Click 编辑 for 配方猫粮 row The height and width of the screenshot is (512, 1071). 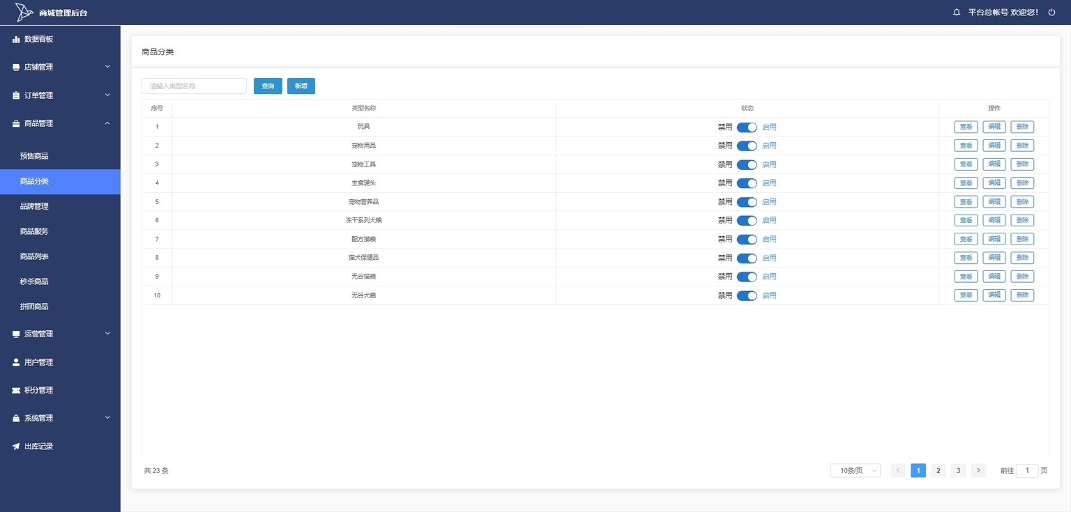994,239
